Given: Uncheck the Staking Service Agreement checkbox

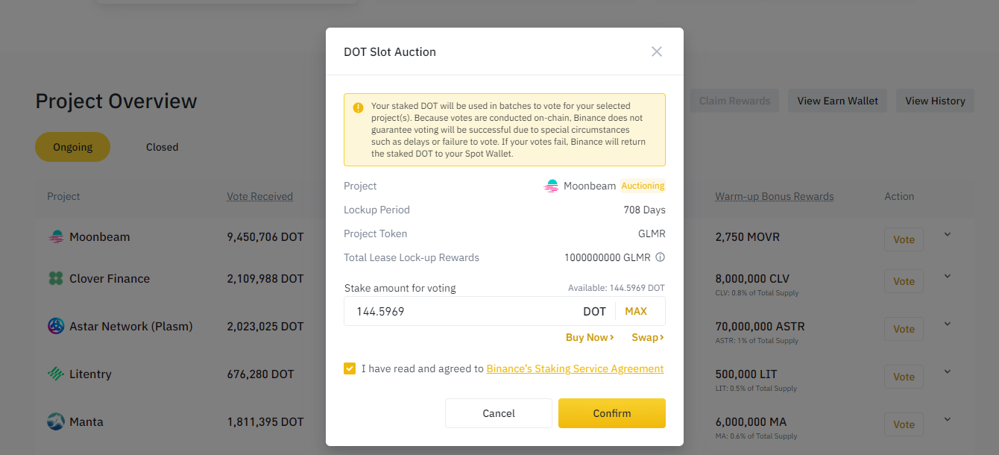Looking at the screenshot, I should [x=350, y=368].
